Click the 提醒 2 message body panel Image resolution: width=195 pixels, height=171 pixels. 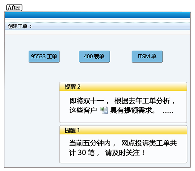tap(123, 107)
